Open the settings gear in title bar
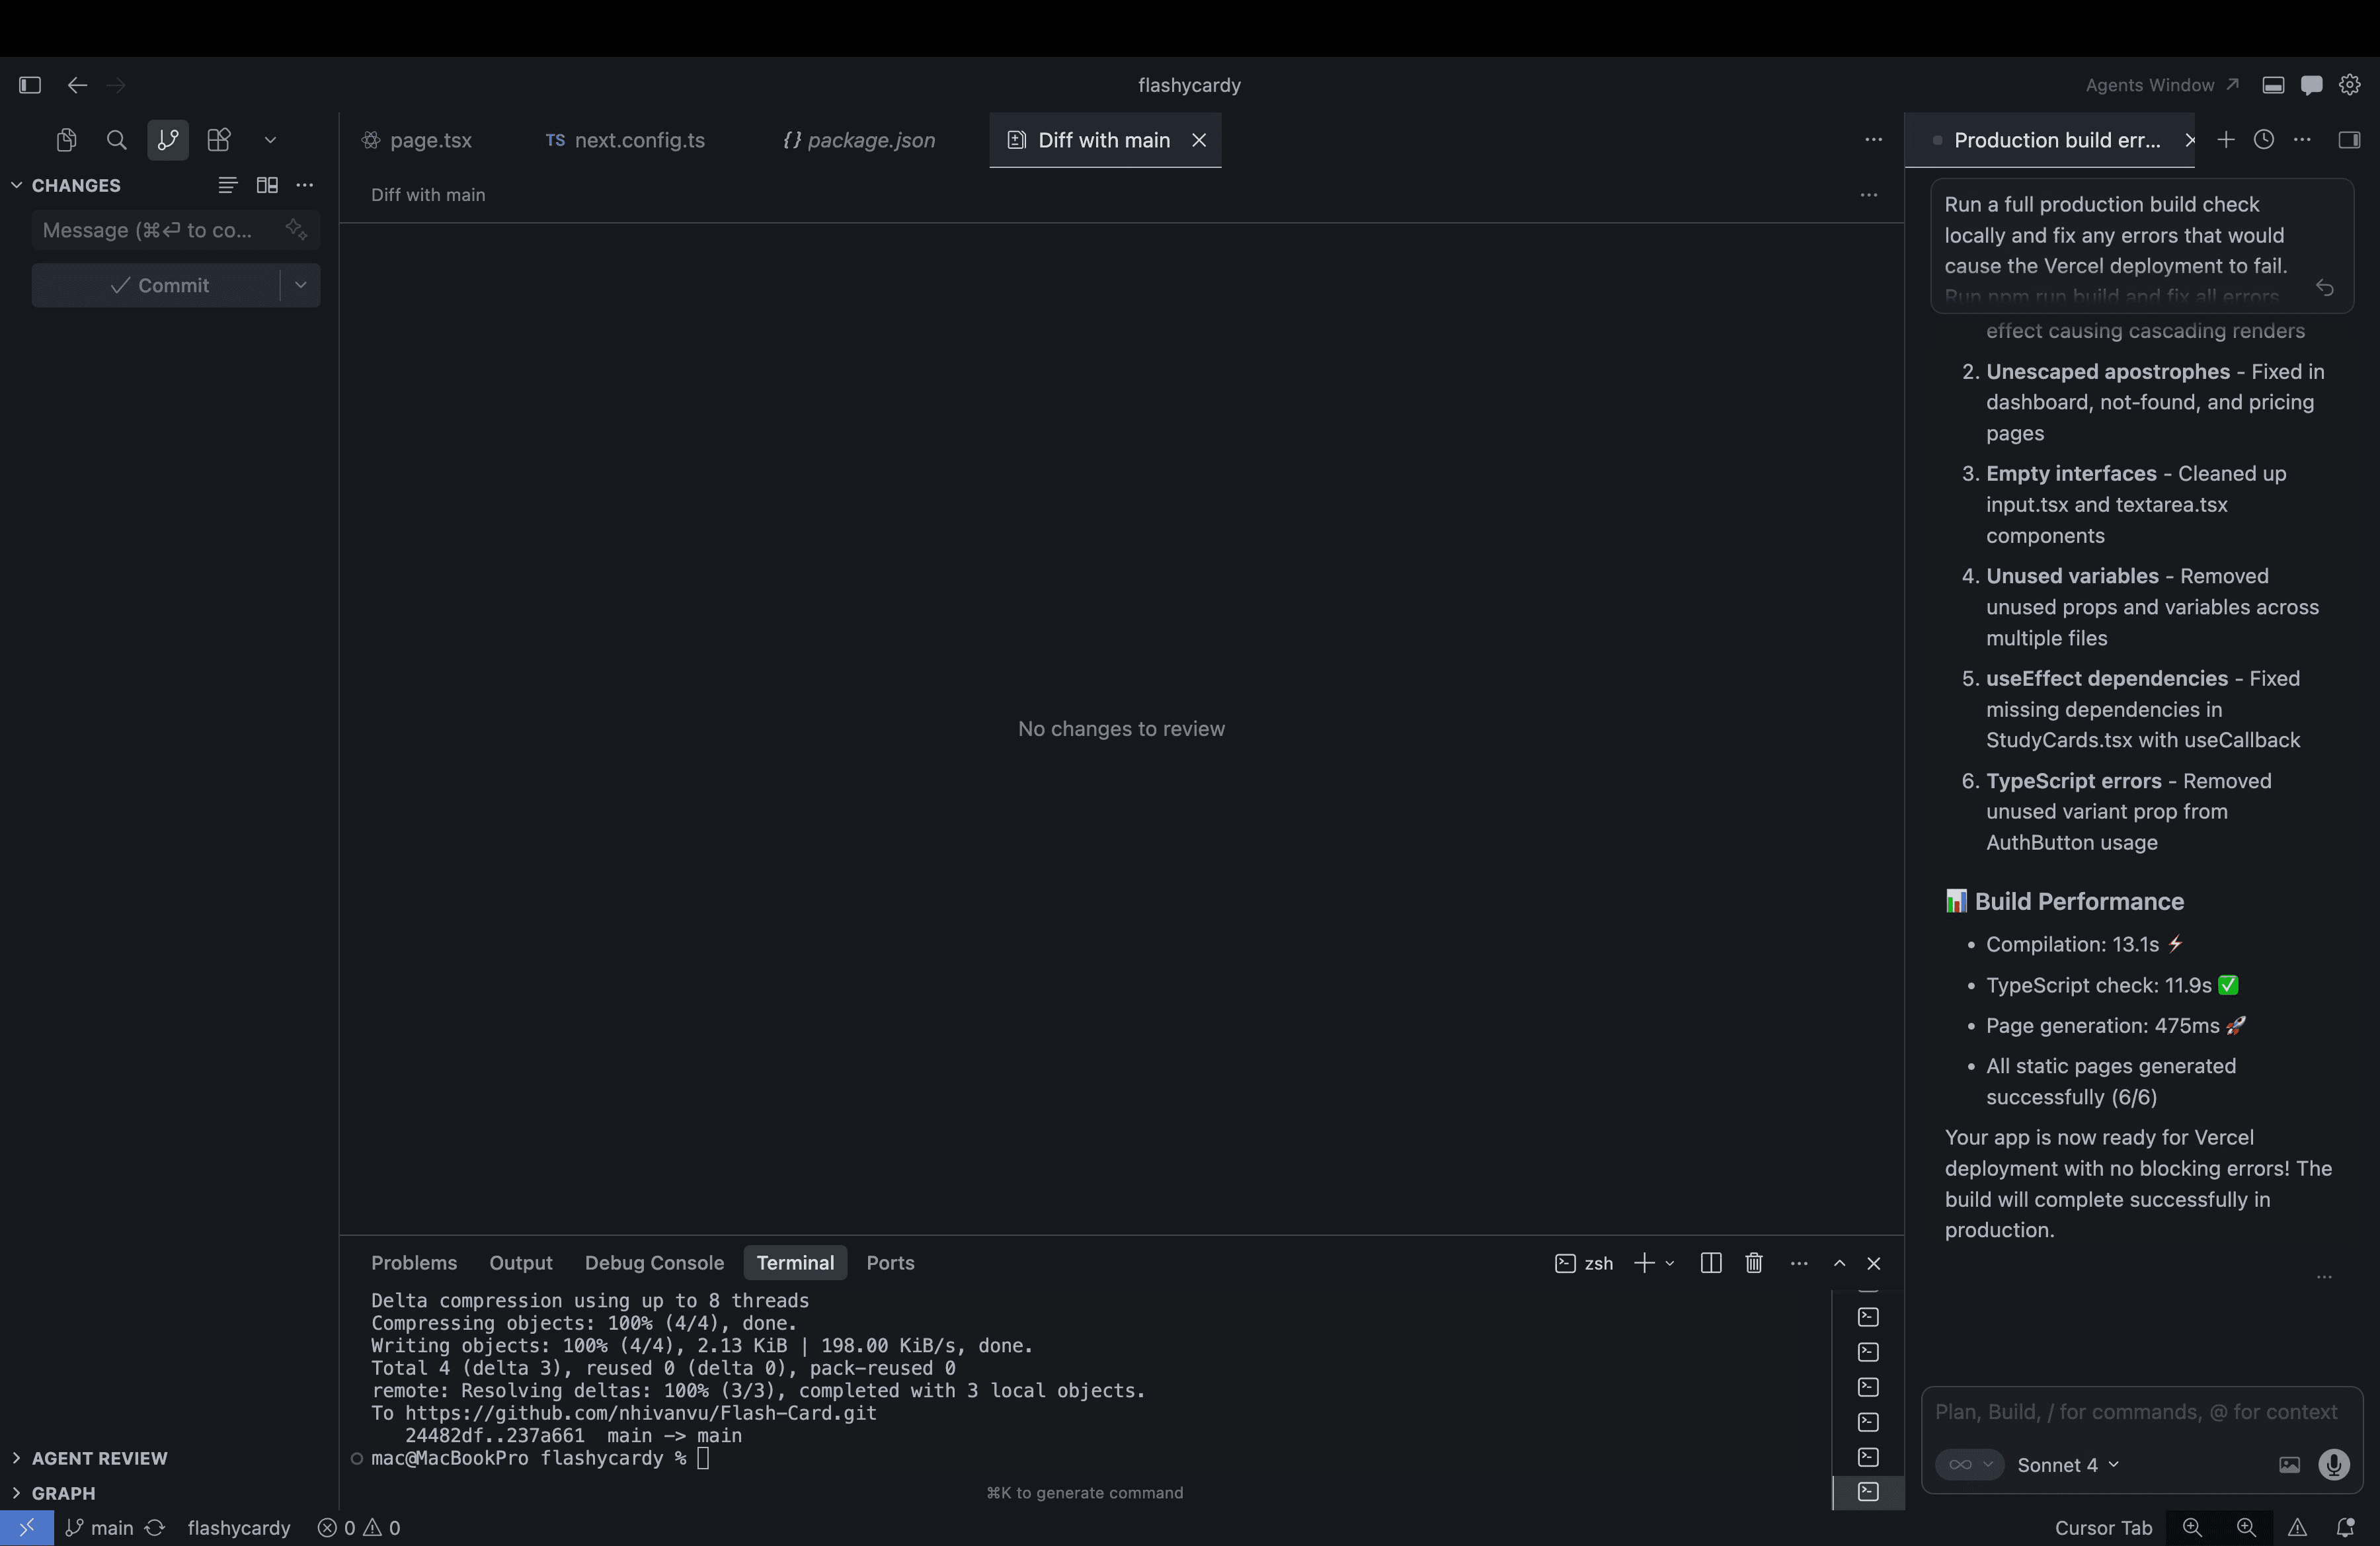 (2350, 85)
